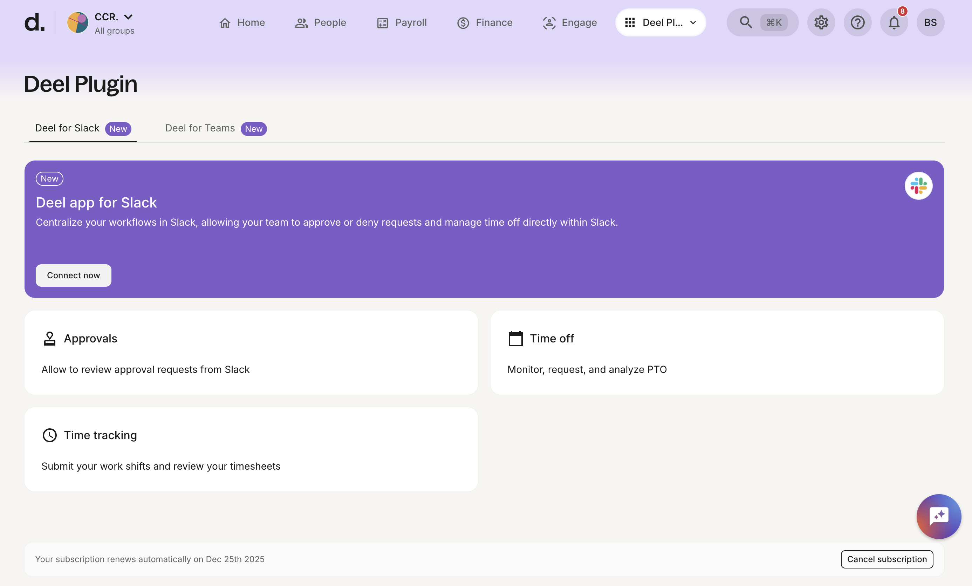Open notifications bell with 8 badge
The width and height of the screenshot is (972, 586).
click(894, 22)
